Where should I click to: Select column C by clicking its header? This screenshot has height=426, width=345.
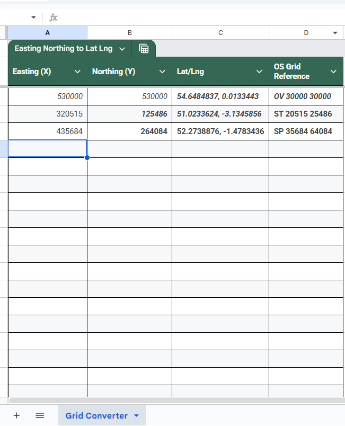click(220, 32)
